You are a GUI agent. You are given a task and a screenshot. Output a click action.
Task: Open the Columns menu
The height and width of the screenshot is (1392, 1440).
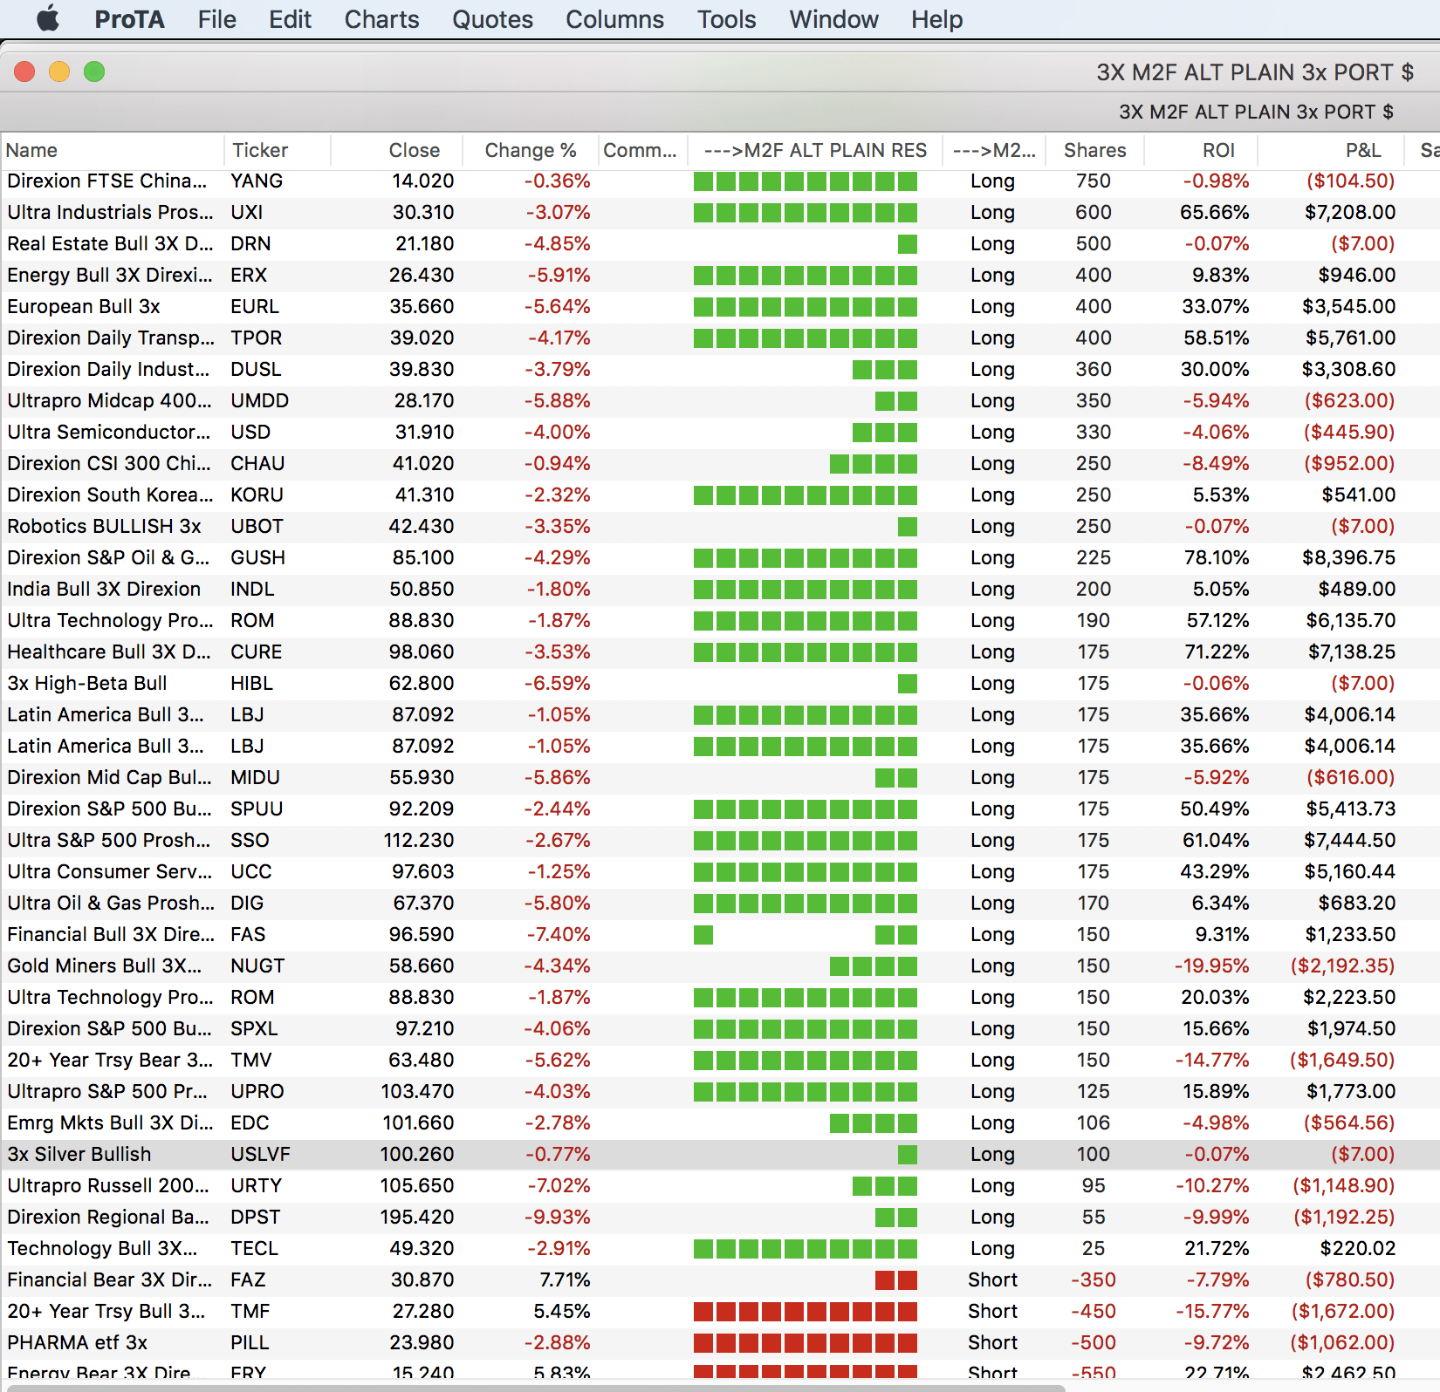point(614,19)
